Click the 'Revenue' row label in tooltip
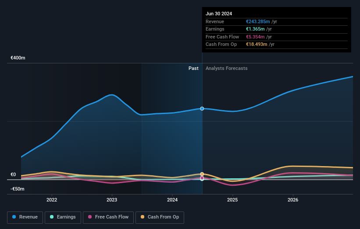Screen dimensions: 360x229 [215, 21]
